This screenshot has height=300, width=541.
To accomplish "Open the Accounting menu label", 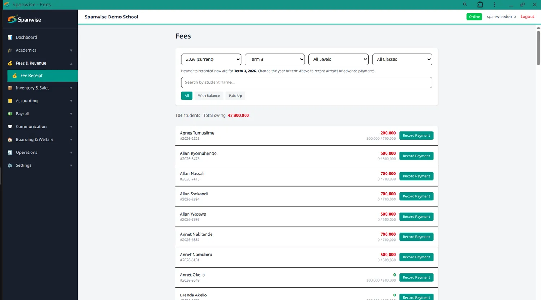I will click(x=27, y=101).
